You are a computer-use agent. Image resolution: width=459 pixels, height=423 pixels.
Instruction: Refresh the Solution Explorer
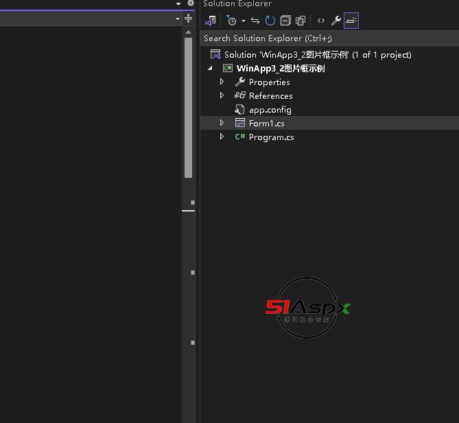pos(270,21)
